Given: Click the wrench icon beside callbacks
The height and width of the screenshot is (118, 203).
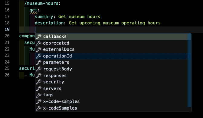Looking at the screenshot, I should pyautogui.click(x=39, y=37).
